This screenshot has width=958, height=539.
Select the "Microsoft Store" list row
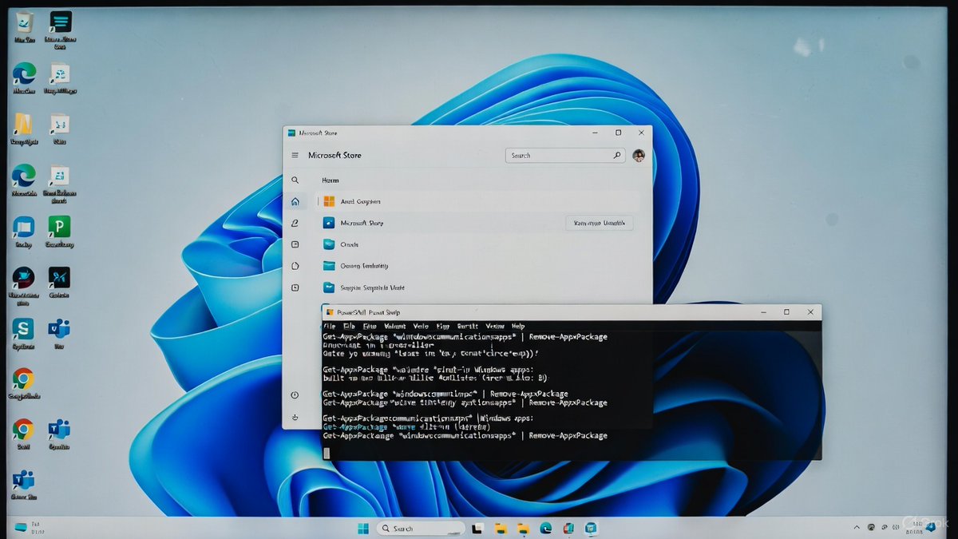point(479,223)
